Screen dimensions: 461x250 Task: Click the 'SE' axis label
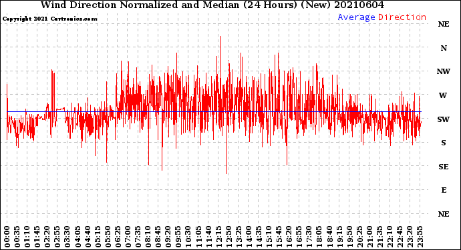tap(444, 167)
